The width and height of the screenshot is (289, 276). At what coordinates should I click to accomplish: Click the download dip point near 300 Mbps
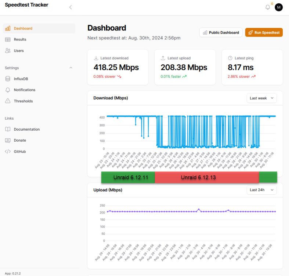pyautogui.click(x=136, y=125)
